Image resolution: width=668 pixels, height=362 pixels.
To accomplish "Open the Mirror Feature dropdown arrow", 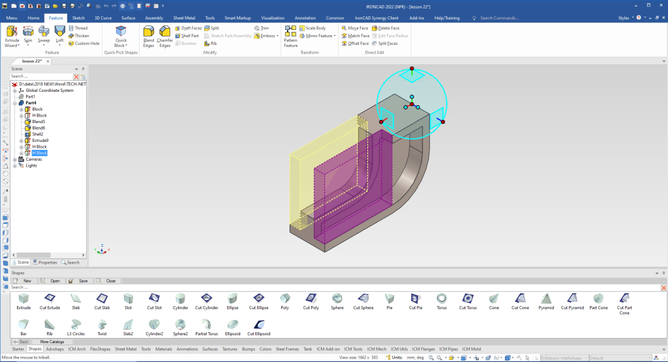I will click(x=334, y=36).
